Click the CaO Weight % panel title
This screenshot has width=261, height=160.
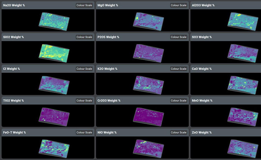coord(202,69)
